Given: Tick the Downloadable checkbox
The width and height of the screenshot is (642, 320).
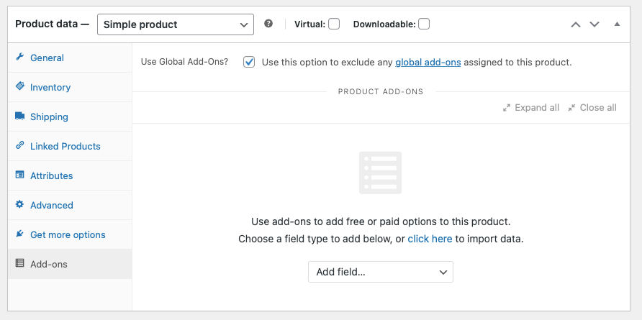Looking at the screenshot, I should (x=424, y=24).
